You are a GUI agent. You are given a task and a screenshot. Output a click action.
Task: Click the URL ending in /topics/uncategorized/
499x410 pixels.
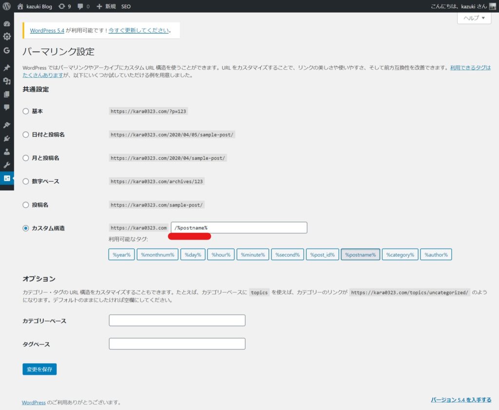click(x=409, y=292)
